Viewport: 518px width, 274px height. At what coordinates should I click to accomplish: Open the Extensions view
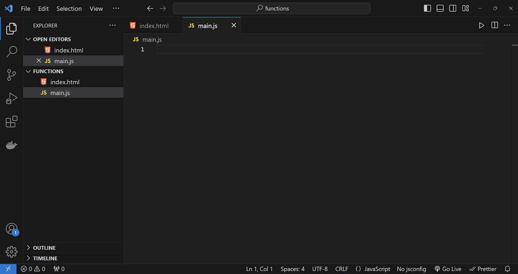[11, 122]
